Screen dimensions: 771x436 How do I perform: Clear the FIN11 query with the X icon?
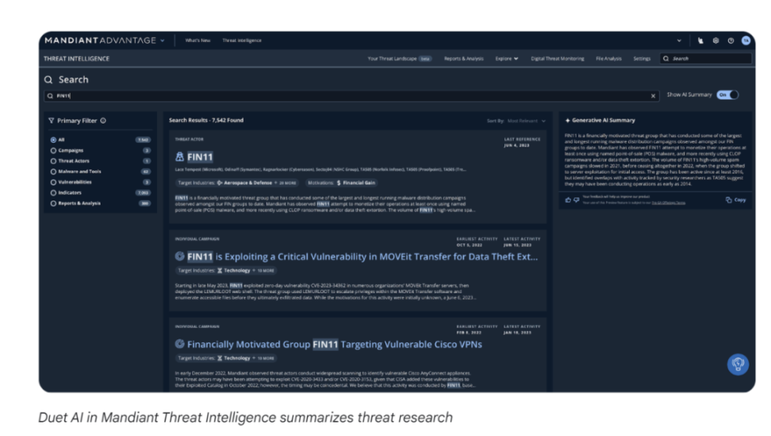click(653, 96)
